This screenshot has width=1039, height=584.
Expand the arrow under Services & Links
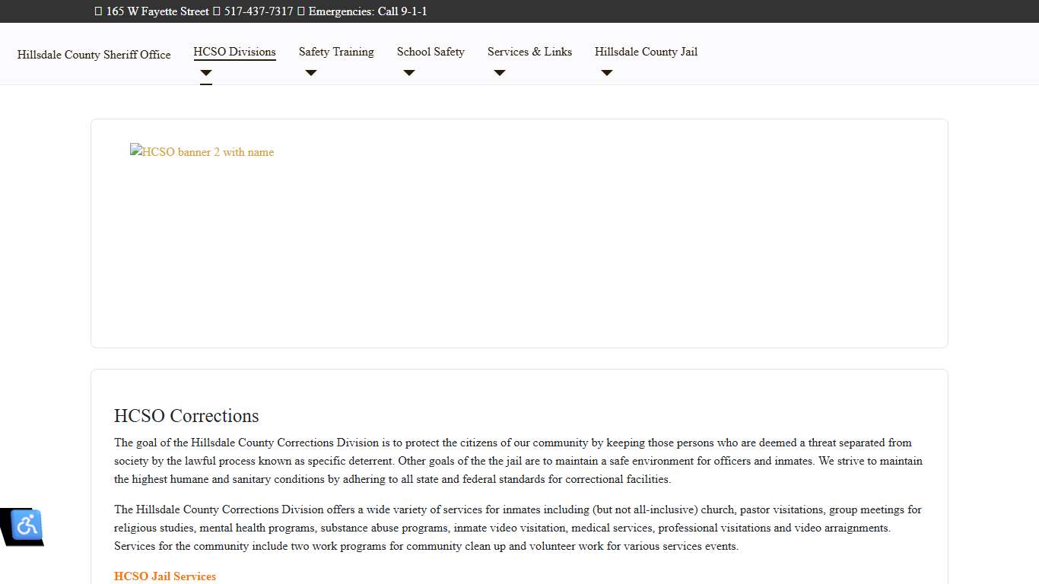(500, 73)
